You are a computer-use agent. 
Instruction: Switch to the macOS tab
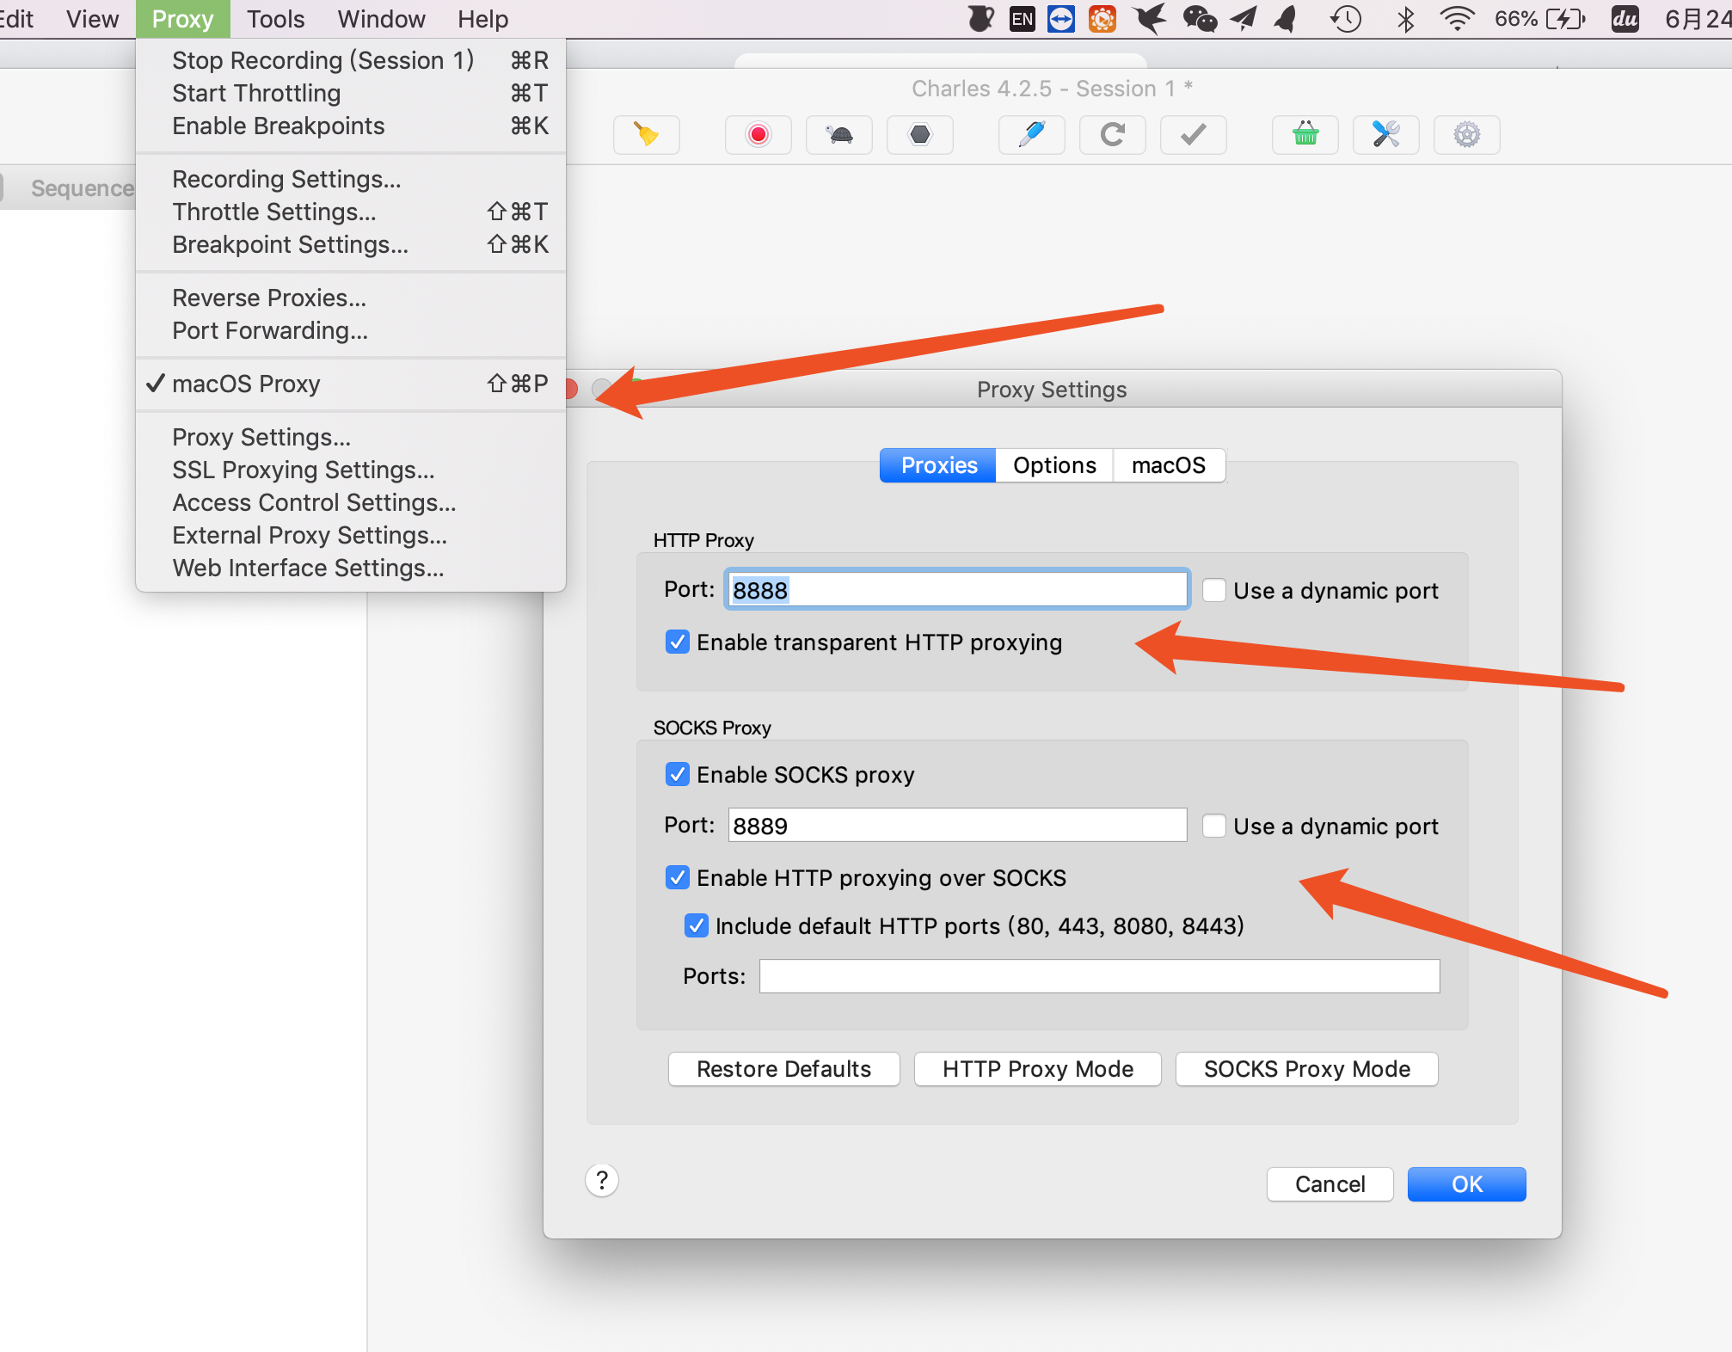tap(1169, 465)
